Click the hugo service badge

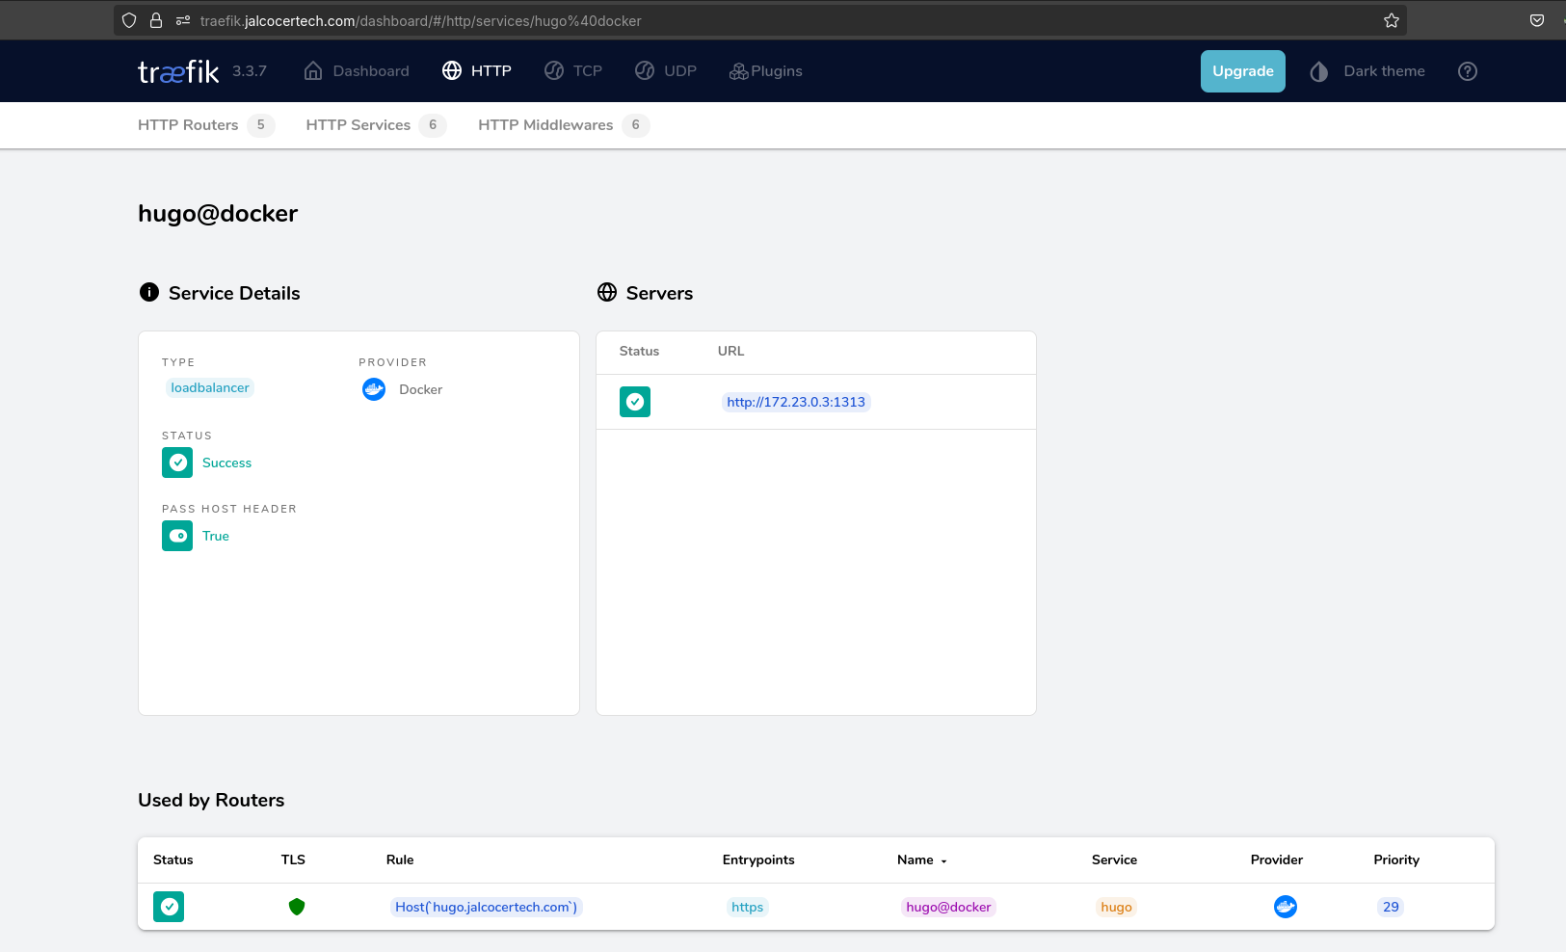pos(1116,907)
